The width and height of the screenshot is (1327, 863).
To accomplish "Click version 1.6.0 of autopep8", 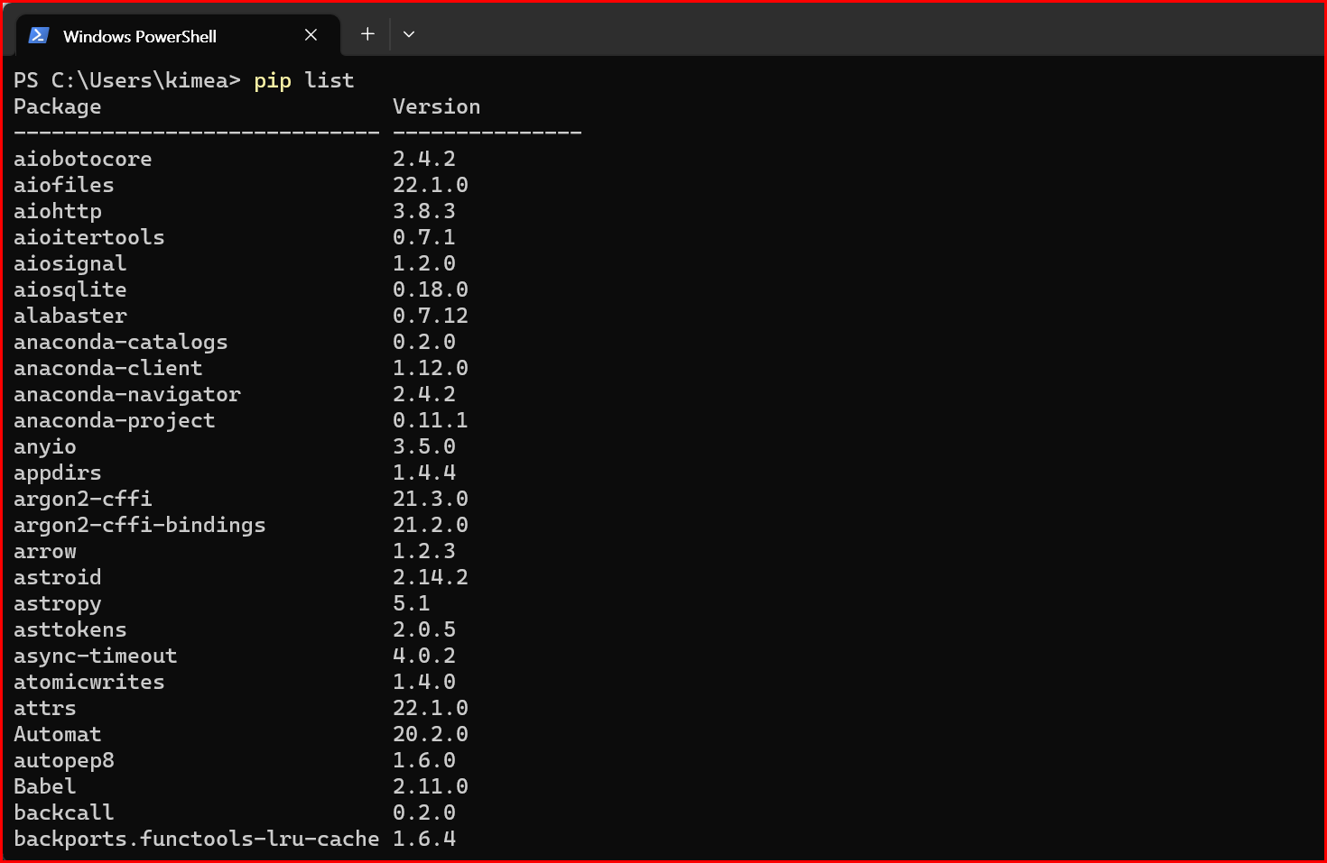I will pyautogui.click(x=423, y=760).
